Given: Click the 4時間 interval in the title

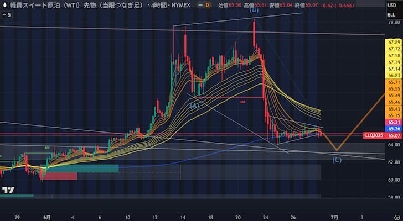Looking at the screenshot, I should (x=159, y=5).
